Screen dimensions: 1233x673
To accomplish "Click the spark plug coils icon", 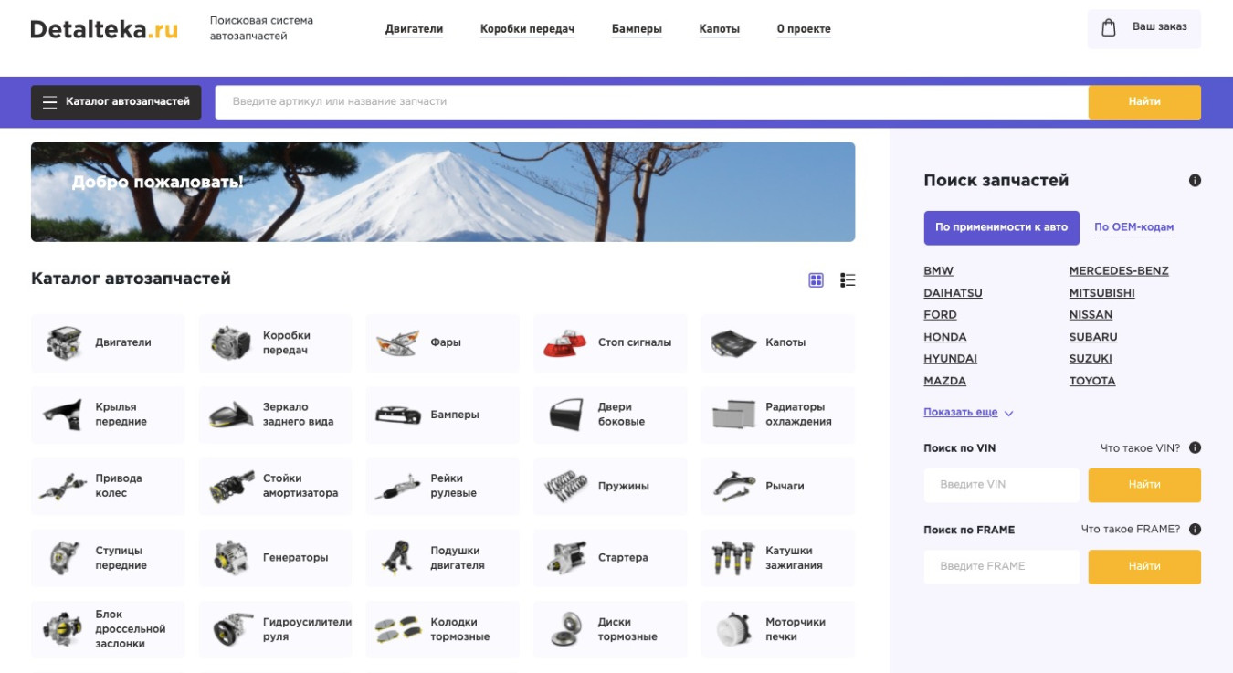I will (732, 558).
